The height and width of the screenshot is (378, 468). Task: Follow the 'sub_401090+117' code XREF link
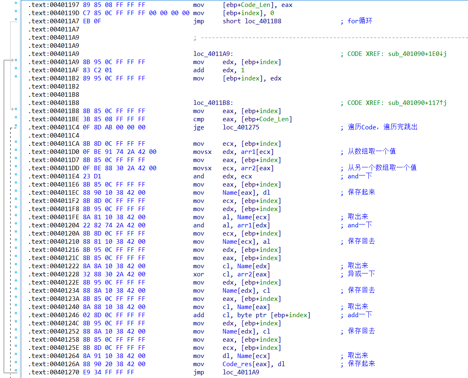coord(417,103)
